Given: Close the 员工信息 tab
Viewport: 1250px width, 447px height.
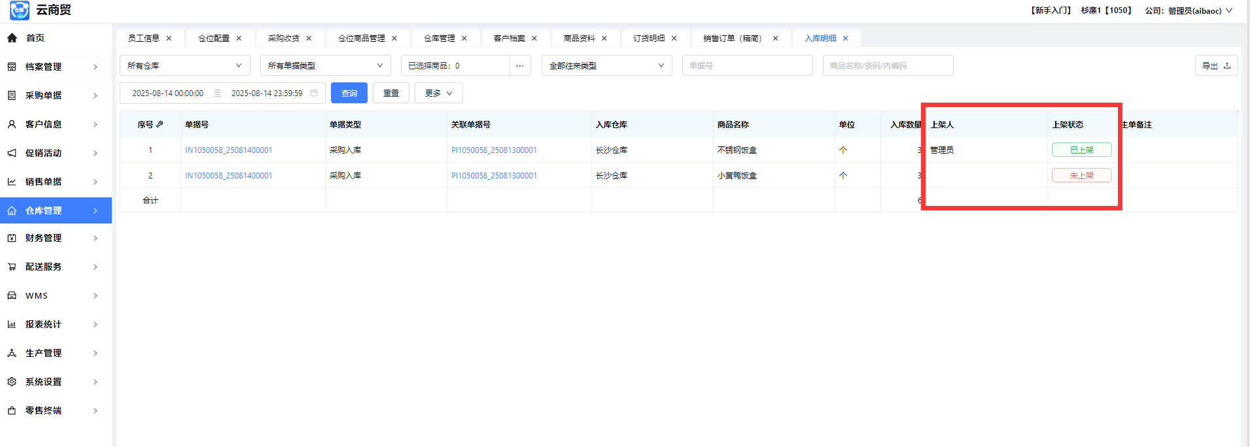Looking at the screenshot, I should pos(169,39).
